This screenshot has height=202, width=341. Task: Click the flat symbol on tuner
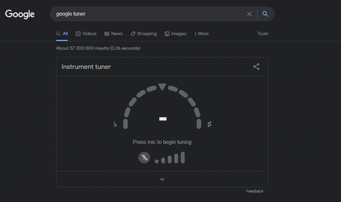(x=115, y=125)
